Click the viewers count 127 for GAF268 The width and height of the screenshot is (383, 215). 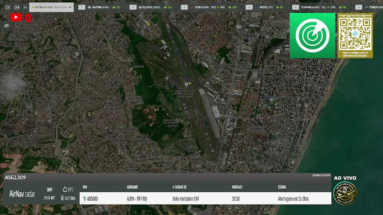coord(116,7)
